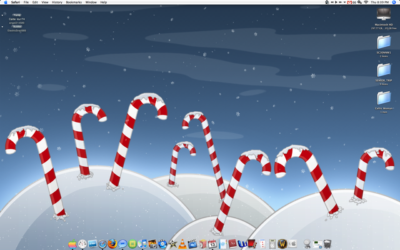Select the Buddies group label

(17, 26)
